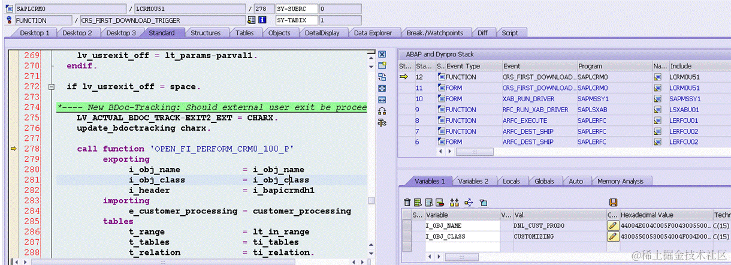731x265 pixels.
Task: Open the Tables tab
Action: point(244,33)
